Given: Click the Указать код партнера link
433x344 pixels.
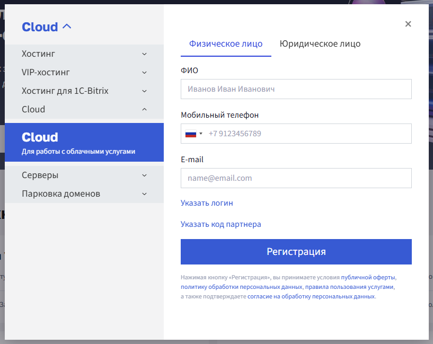Looking at the screenshot, I should [220, 224].
